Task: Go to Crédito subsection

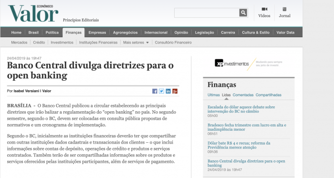Action: coord(39,42)
